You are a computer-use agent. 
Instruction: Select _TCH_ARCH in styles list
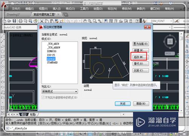(53, 44)
